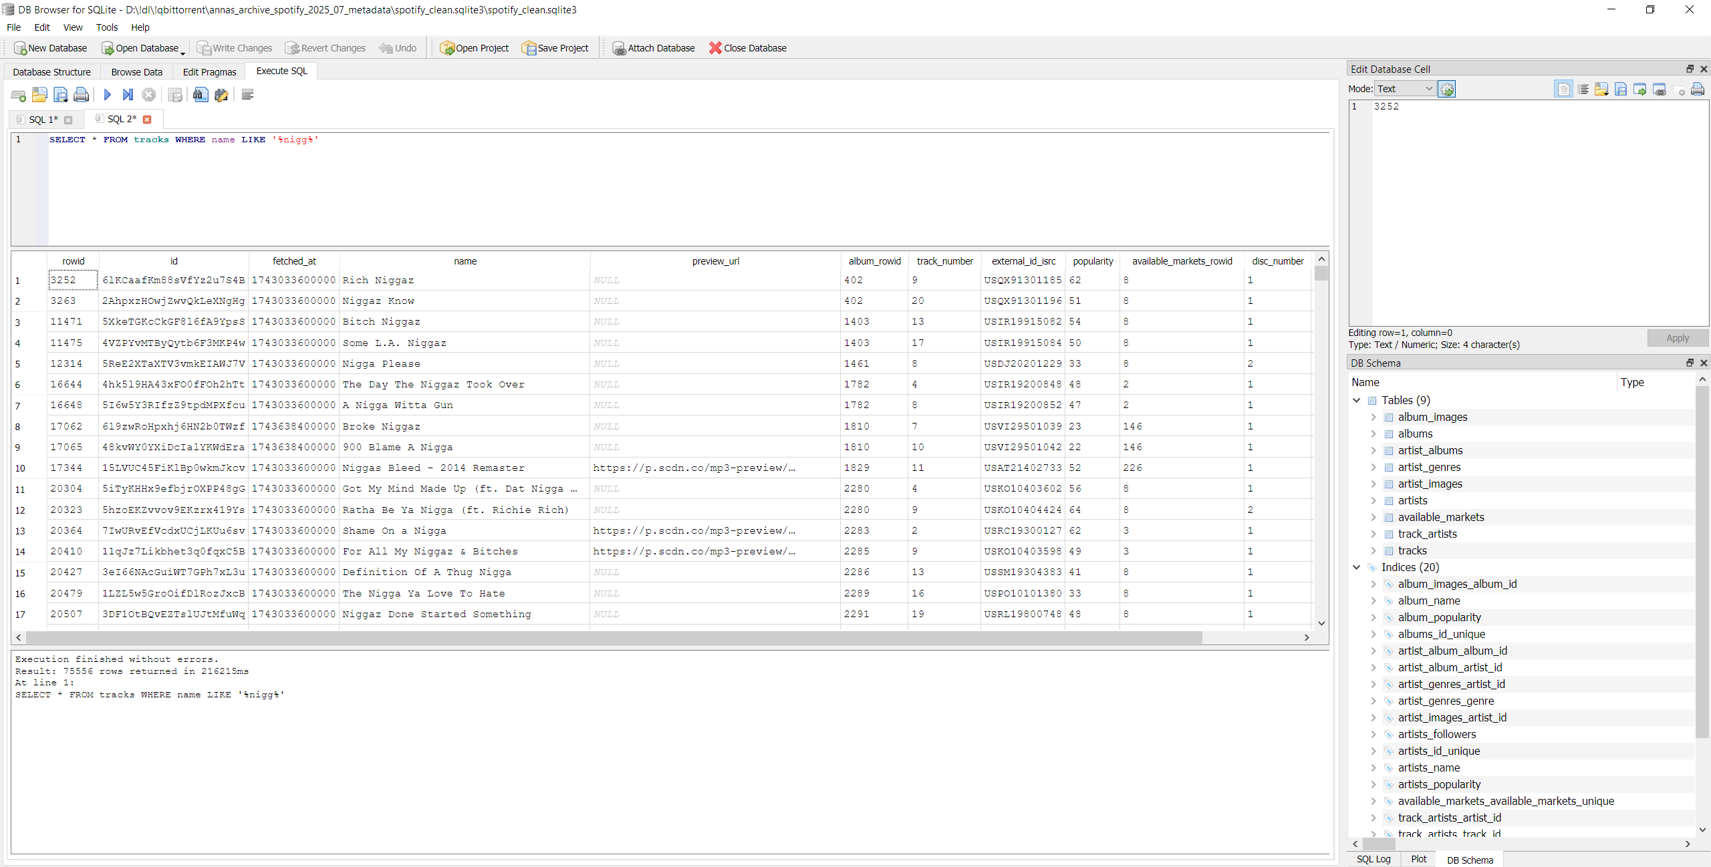Click Find and replace binoculars-pencil icon
The image size is (1711, 867).
tap(221, 95)
